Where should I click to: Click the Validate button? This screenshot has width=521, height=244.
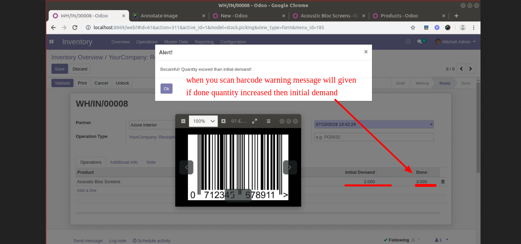62,83
